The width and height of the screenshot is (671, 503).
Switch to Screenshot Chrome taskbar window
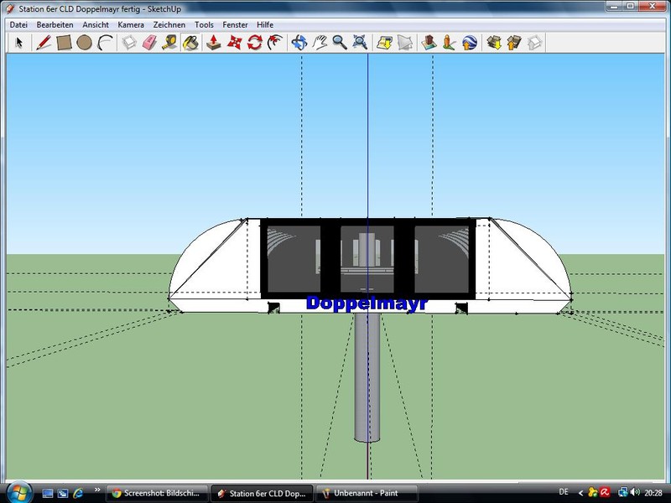[x=157, y=494]
